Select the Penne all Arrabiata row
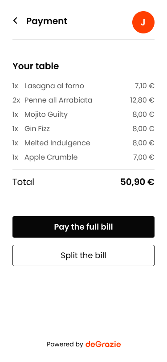 click(84, 100)
